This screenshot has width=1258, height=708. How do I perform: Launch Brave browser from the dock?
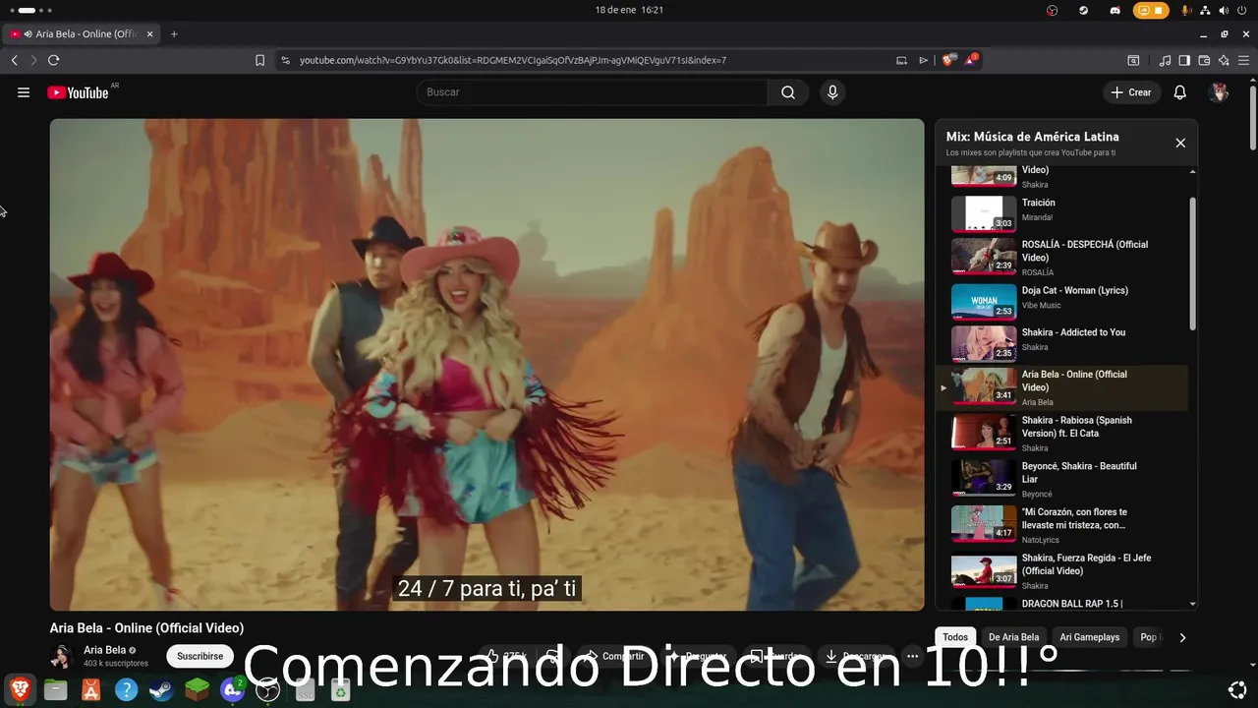point(20,689)
